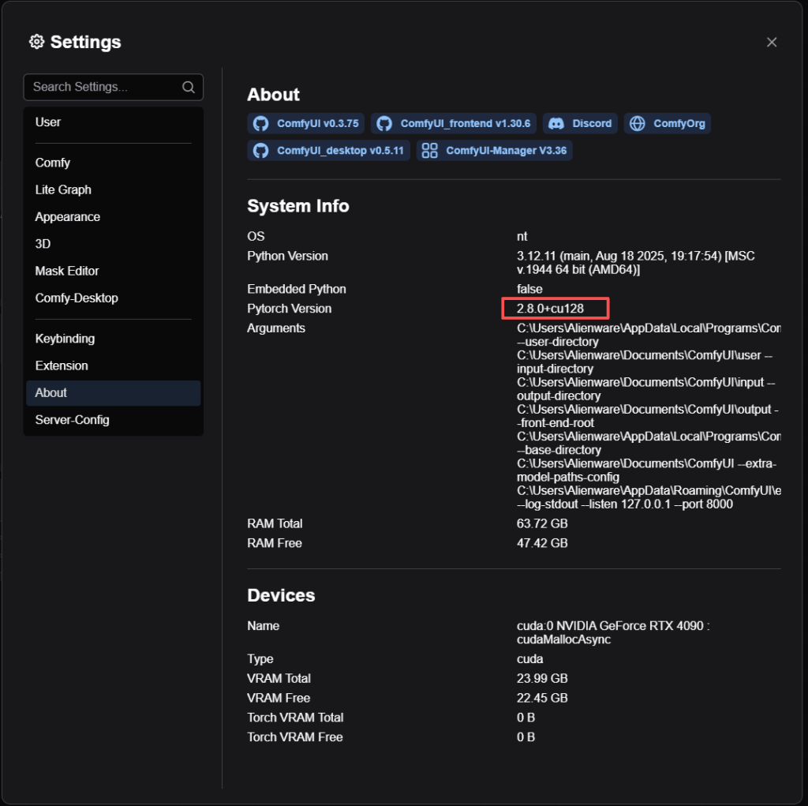Open the User settings category
The height and width of the screenshot is (806, 808).
[x=48, y=122]
